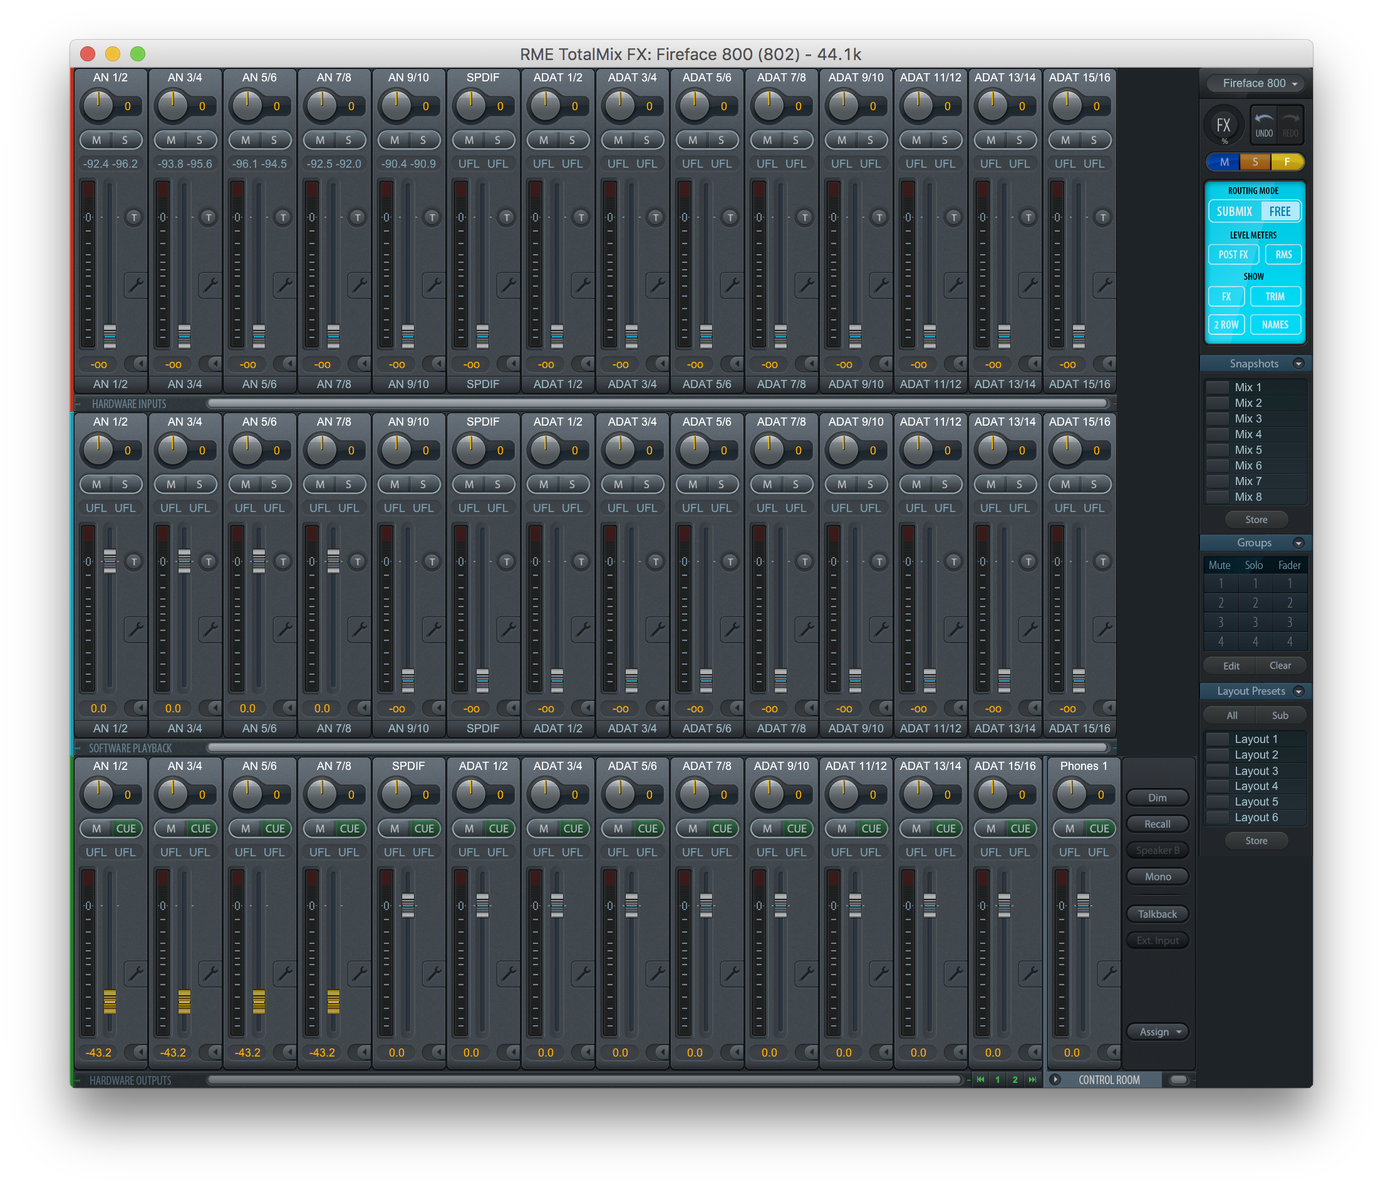Toggle trim T button on SPDIF input channel
The height and width of the screenshot is (1188, 1383).
pos(507,217)
